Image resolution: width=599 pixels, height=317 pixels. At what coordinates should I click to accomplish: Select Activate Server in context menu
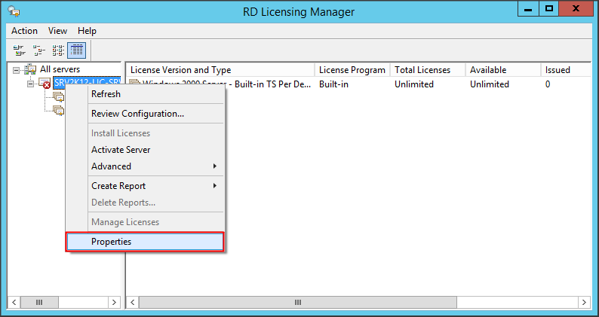(x=121, y=150)
